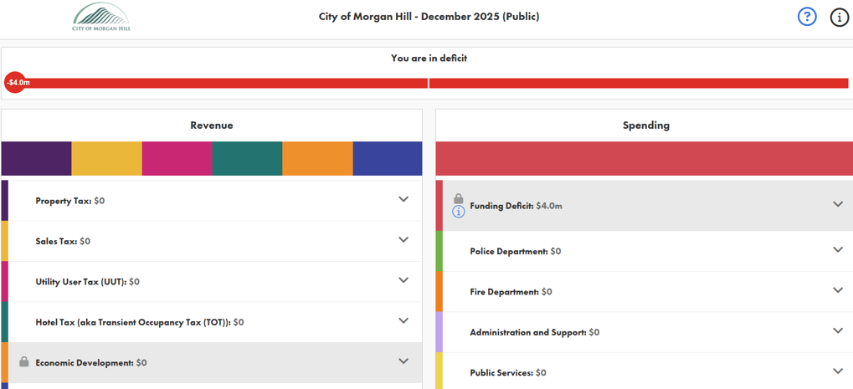853x389 pixels.
Task: Expand the Fire Department chevron
Action: tap(837, 291)
